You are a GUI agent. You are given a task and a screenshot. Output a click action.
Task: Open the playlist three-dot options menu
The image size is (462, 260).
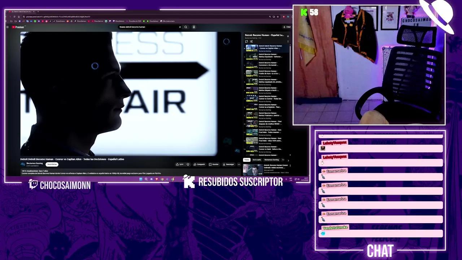[288, 41]
